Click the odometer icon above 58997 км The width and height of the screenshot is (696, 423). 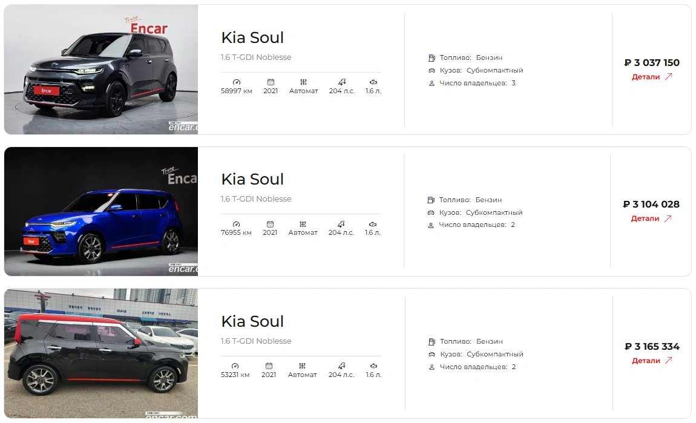pyautogui.click(x=236, y=82)
